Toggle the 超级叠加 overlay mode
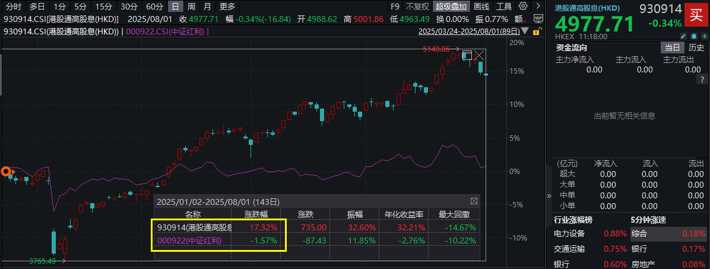 (452, 7)
